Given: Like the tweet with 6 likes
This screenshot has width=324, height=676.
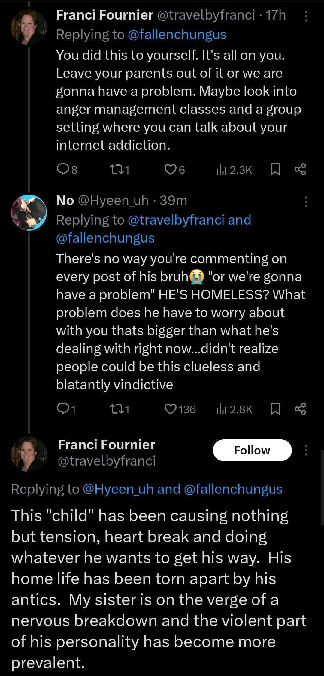Looking at the screenshot, I should point(170,170).
